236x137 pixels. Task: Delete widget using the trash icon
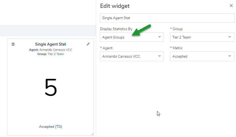[x=13, y=44]
